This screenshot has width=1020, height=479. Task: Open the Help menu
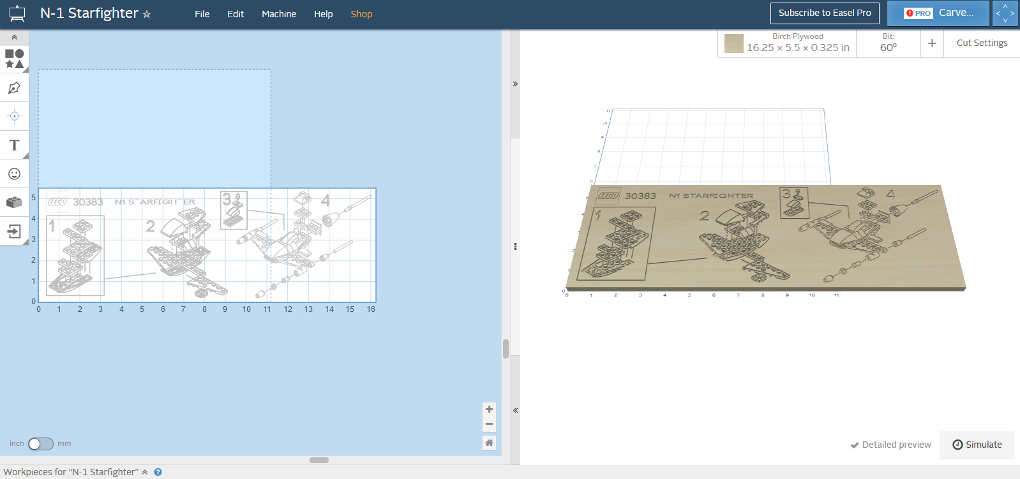(324, 14)
